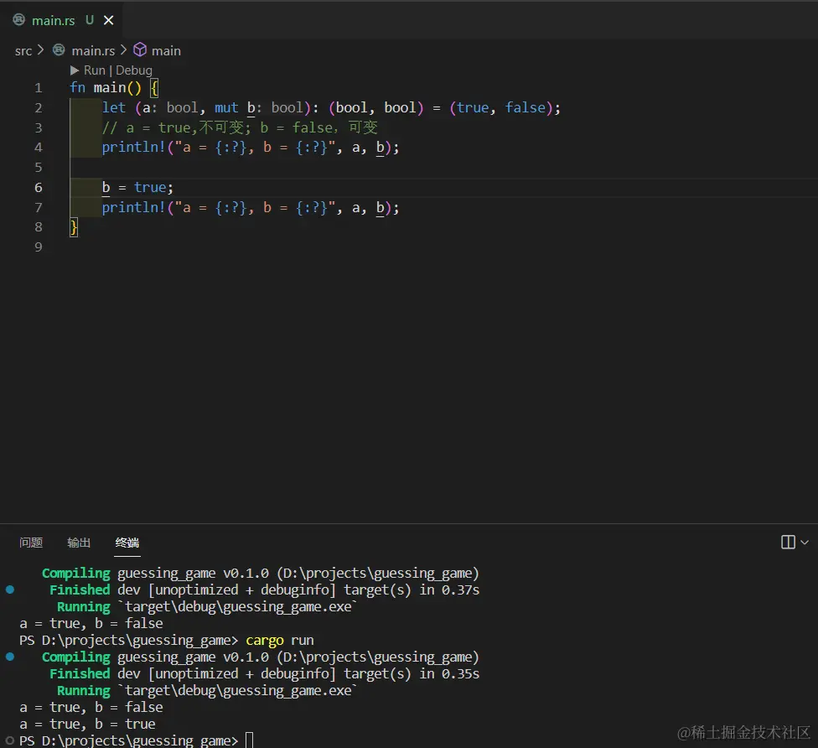Click the blue command marker beside first Finished

point(10,590)
